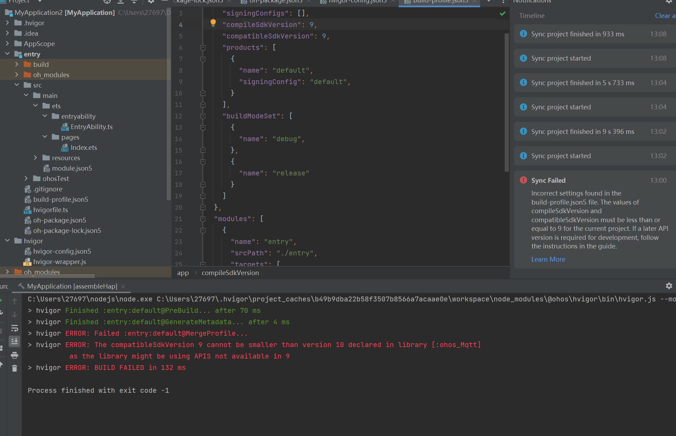Viewport: 676px width, 436px height.
Task: Clear console with the trash icon
Action: click(x=15, y=368)
